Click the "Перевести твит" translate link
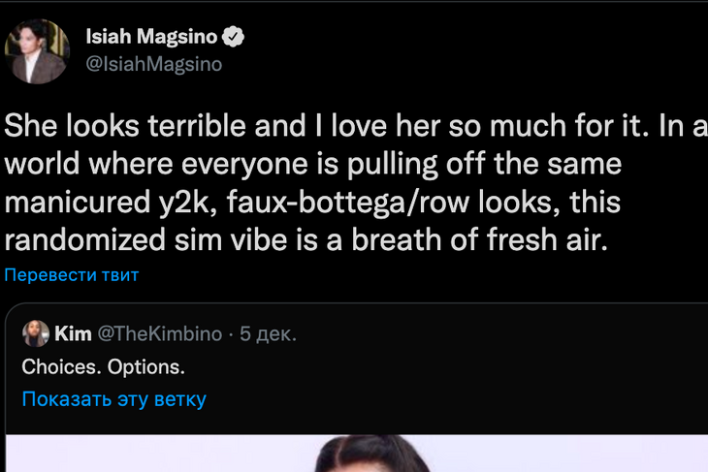This screenshot has height=472, width=708. coord(72,275)
